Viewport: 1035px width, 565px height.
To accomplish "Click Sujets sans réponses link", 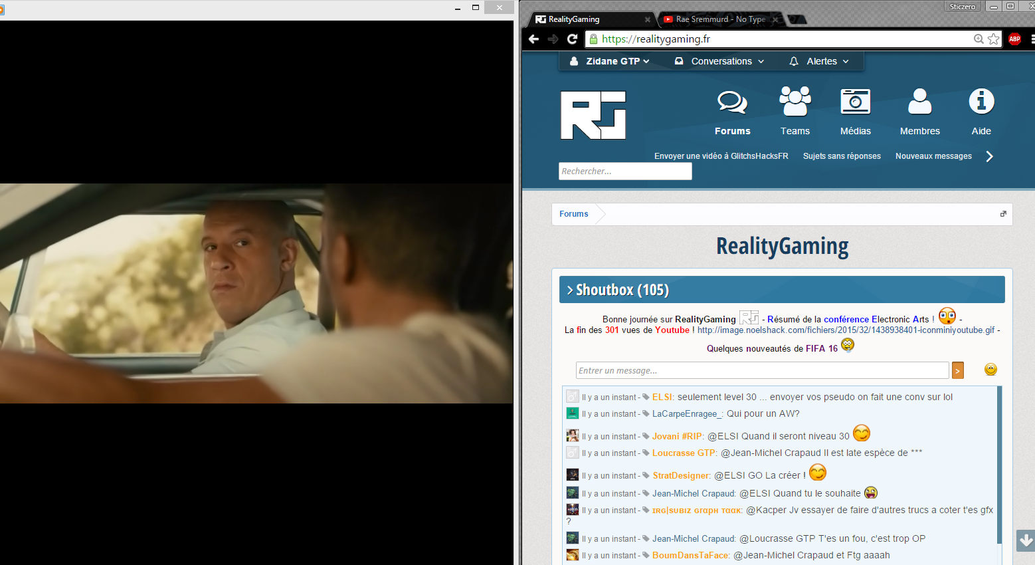I will coord(842,156).
